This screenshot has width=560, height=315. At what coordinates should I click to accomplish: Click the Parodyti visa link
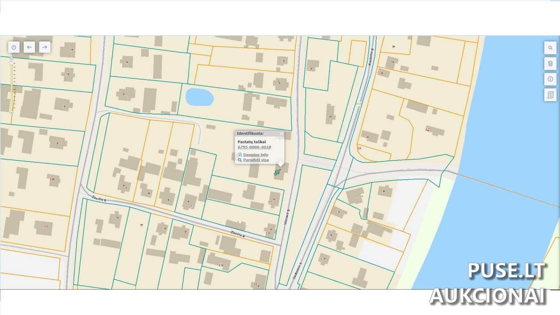tap(256, 160)
